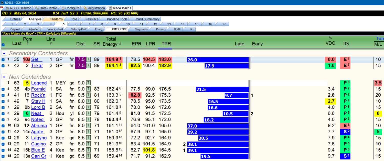Click the T turf icon in Stay H row
The image size is (384, 161).
[x=88, y=101]
